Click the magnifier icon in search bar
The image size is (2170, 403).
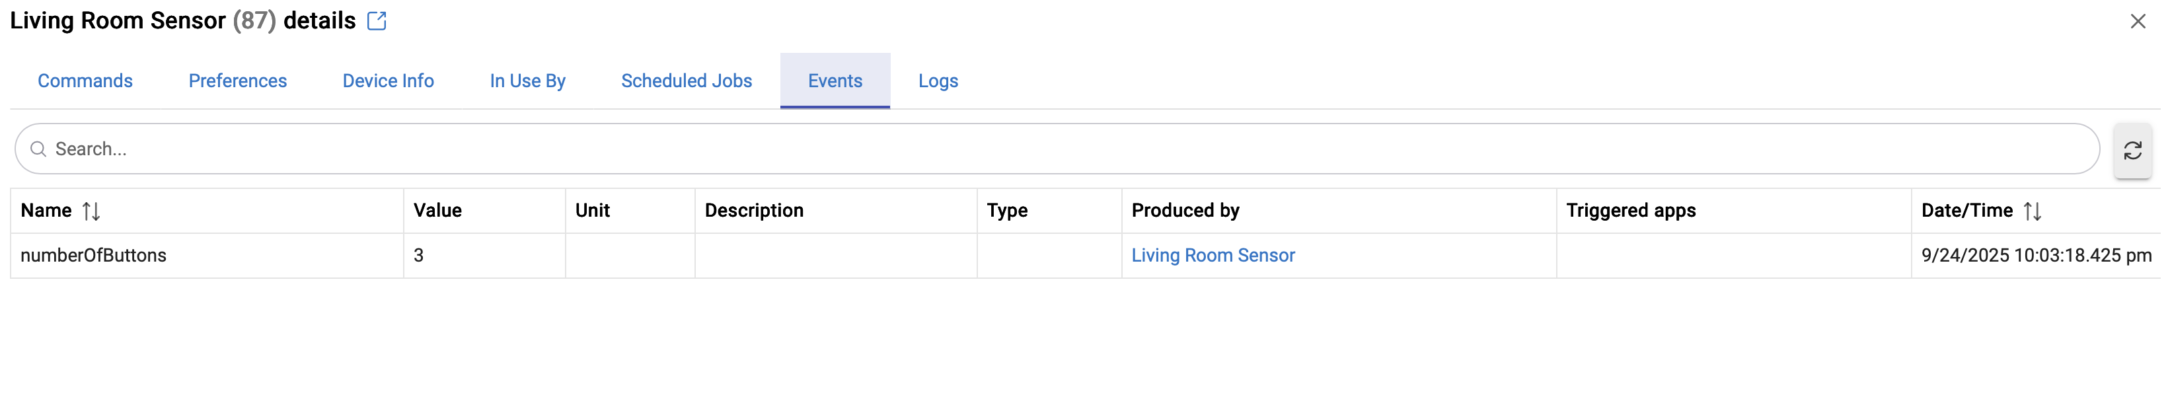tap(38, 149)
